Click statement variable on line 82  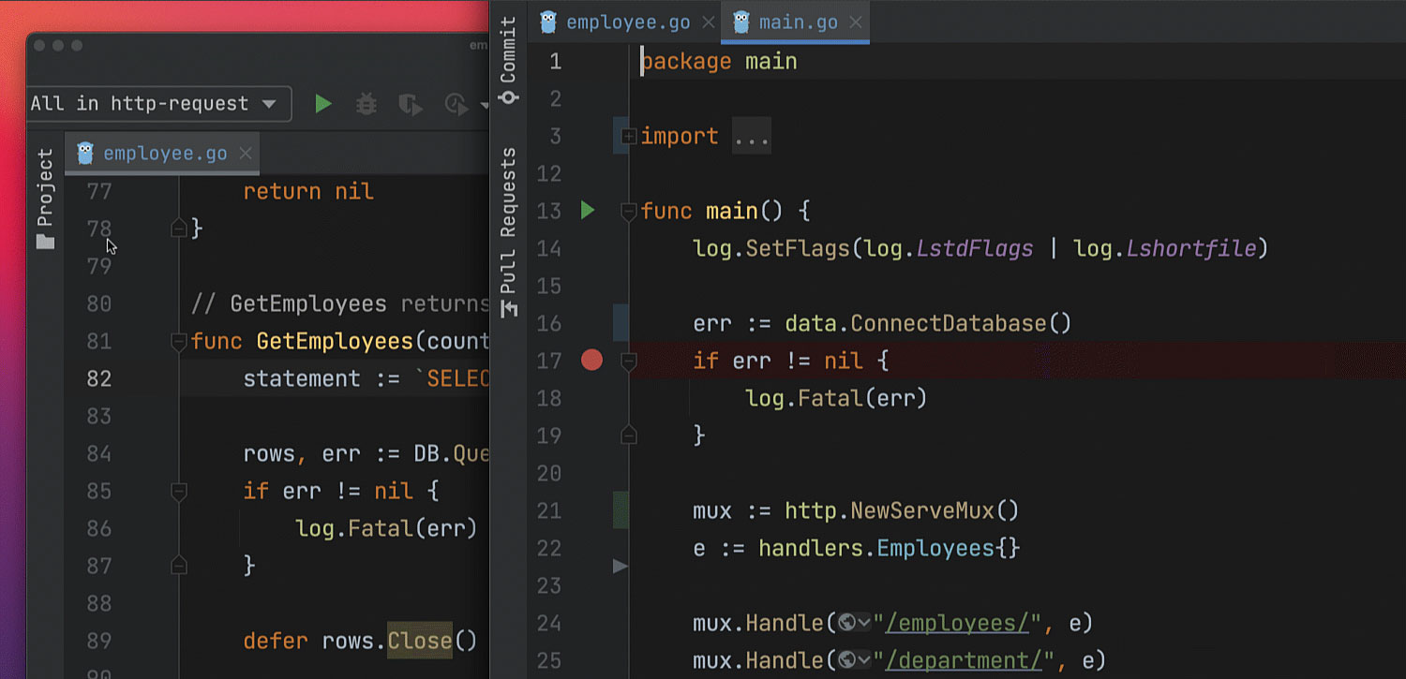302,379
